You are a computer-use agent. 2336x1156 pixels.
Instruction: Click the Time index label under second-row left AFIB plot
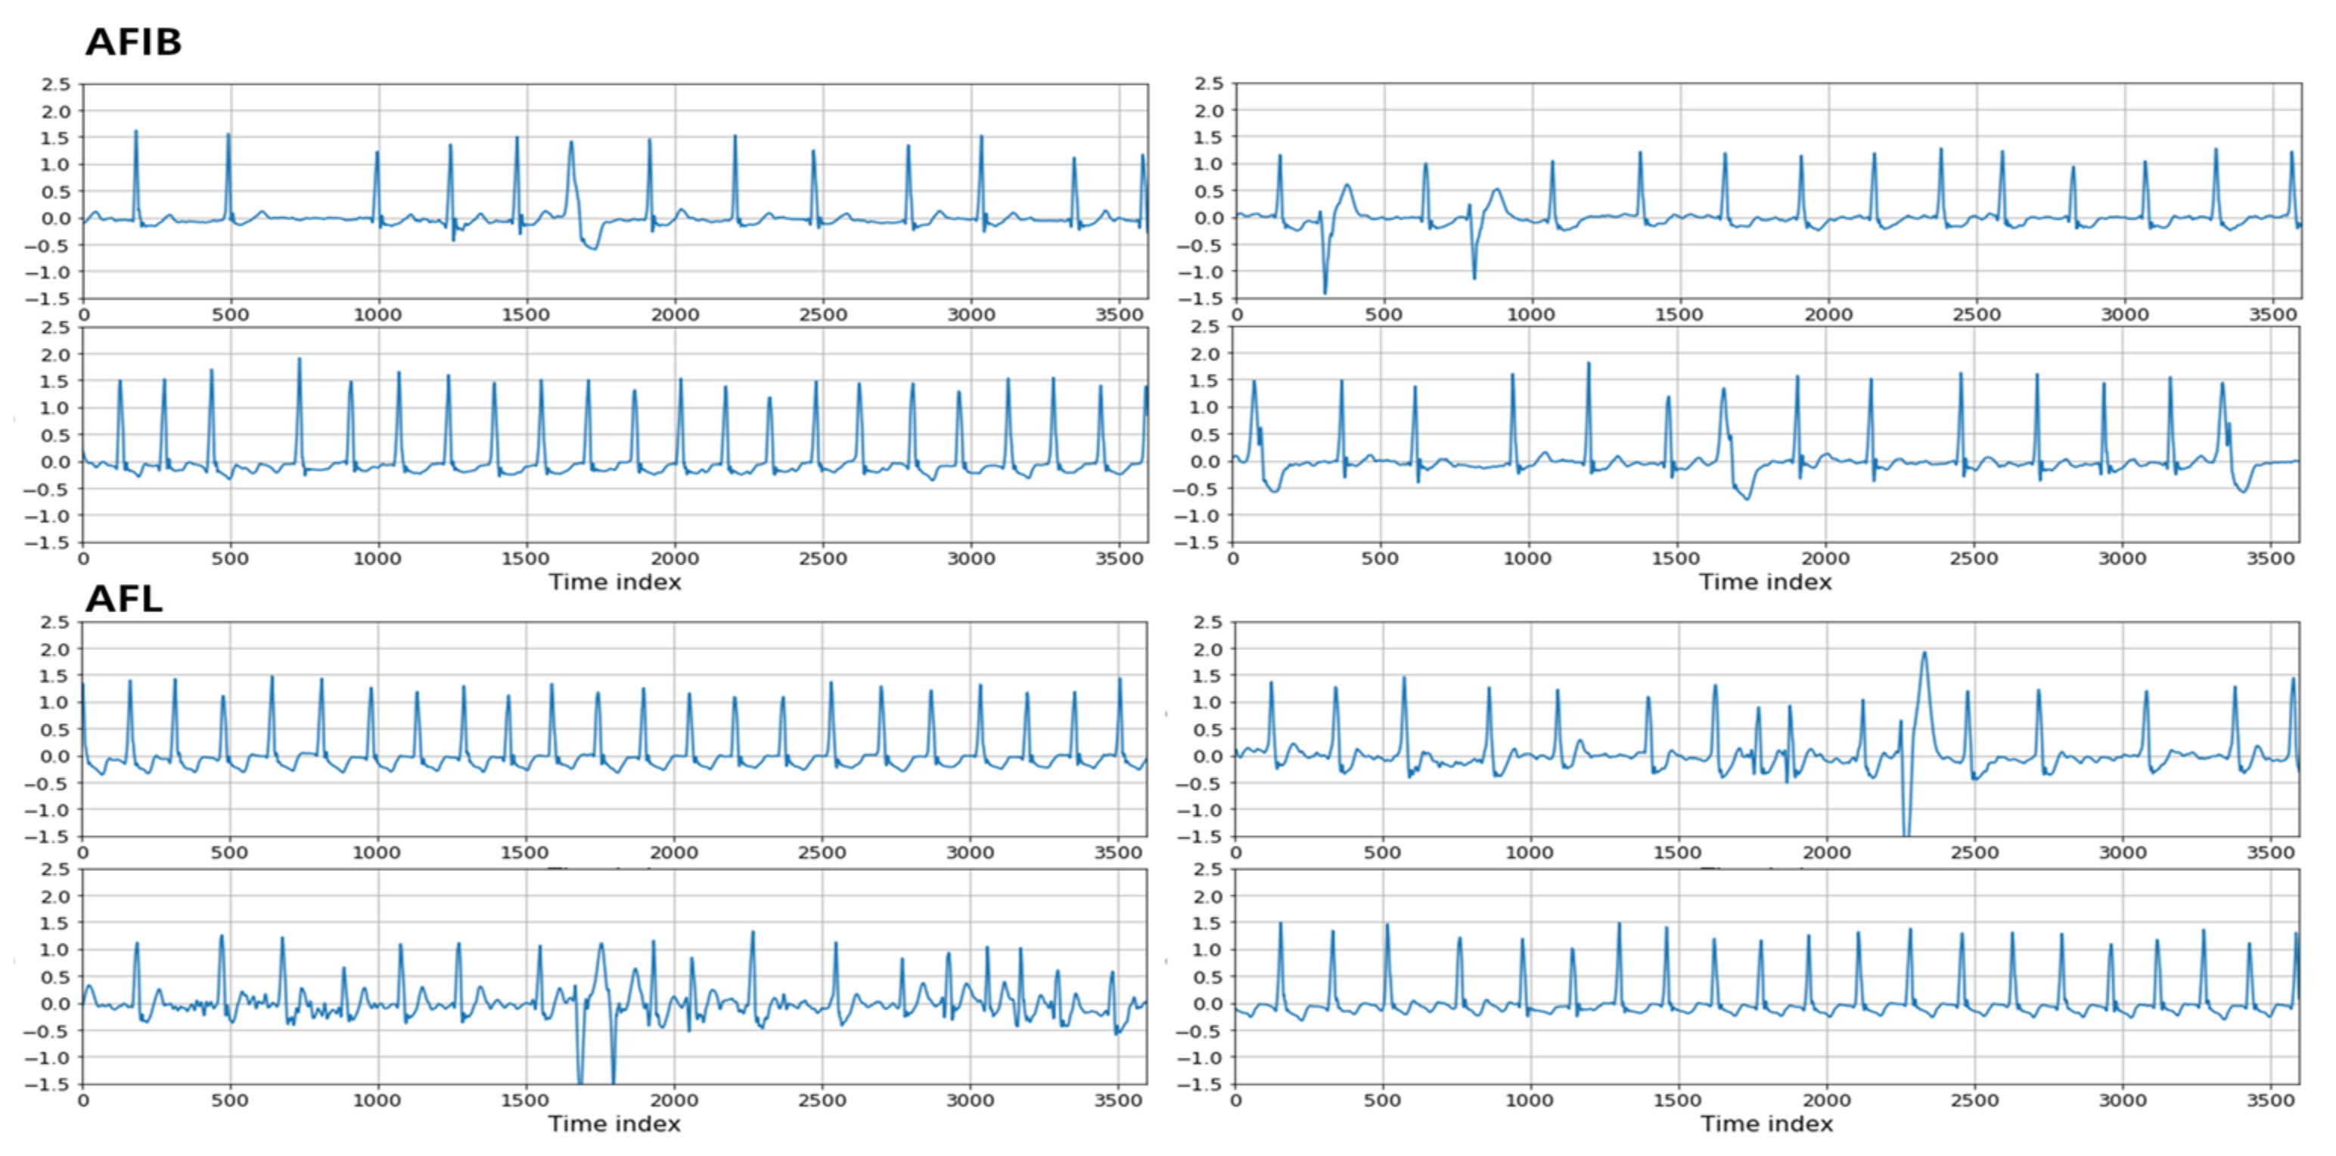click(x=614, y=582)
